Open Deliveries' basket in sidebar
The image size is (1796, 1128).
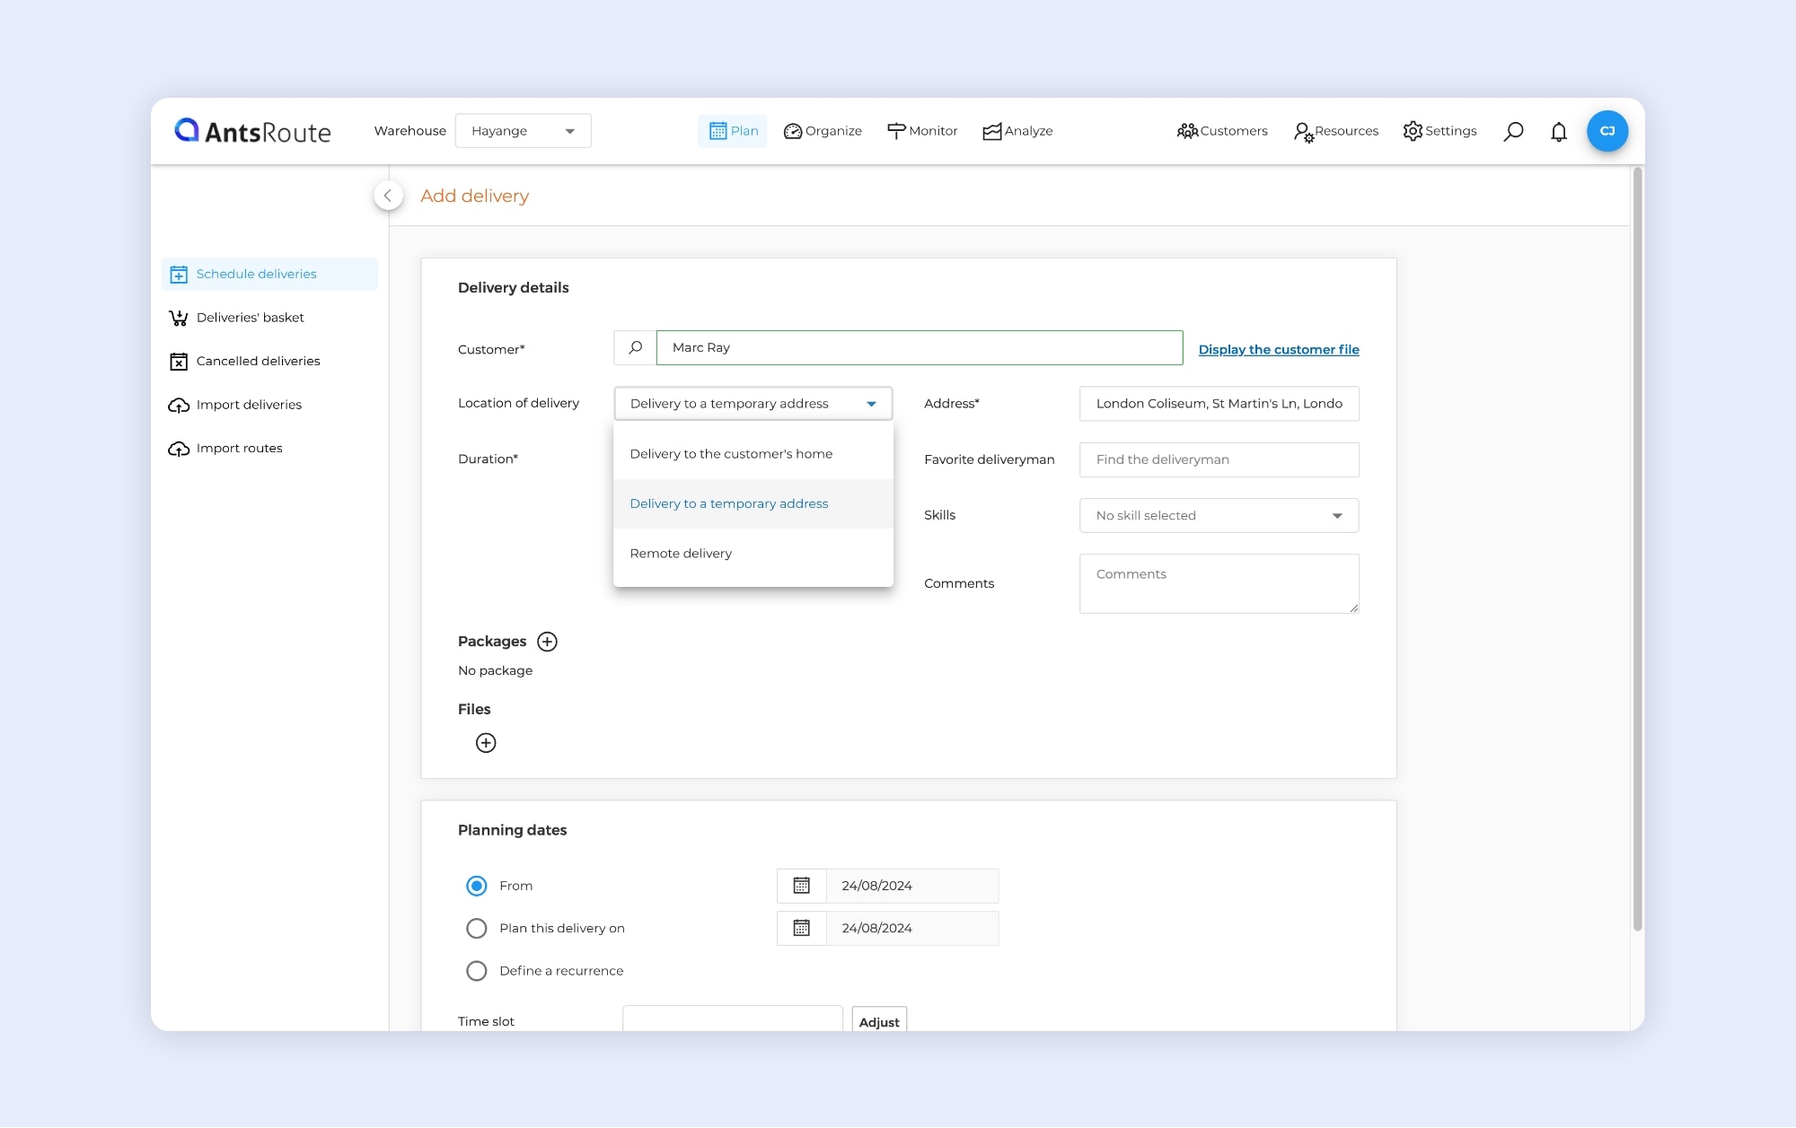coord(250,318)
